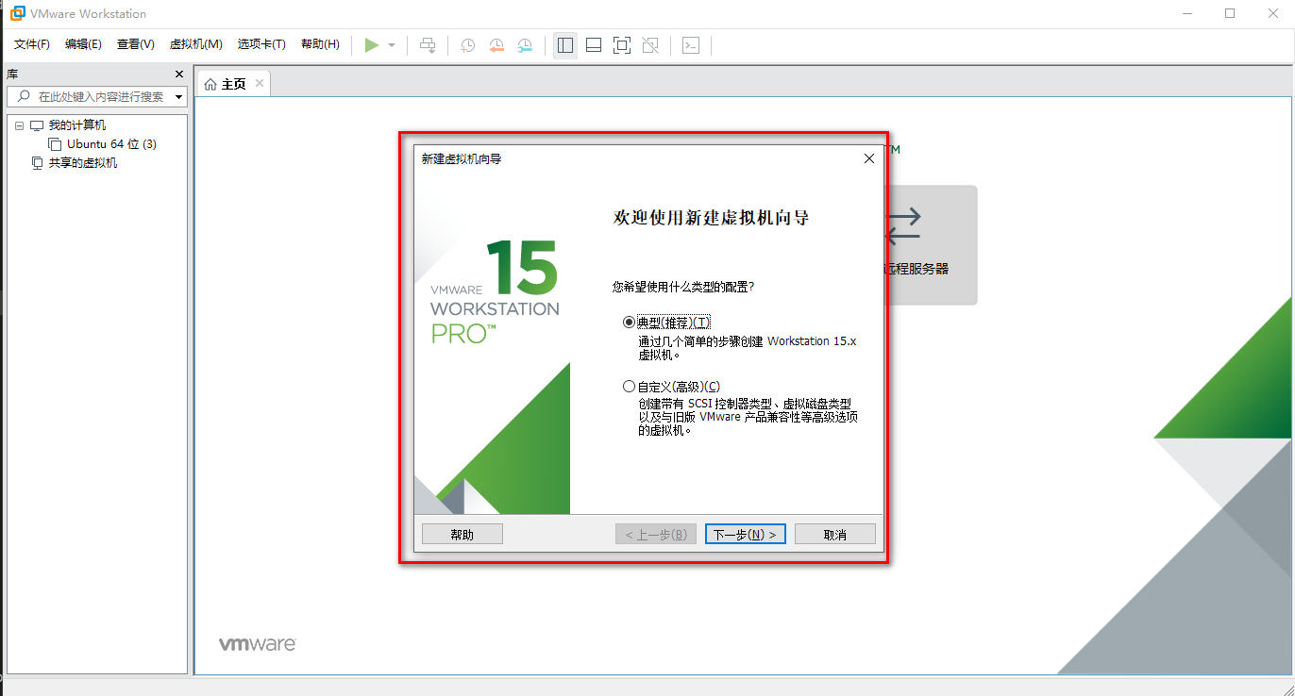Open the 查看(V) menu

135,44
